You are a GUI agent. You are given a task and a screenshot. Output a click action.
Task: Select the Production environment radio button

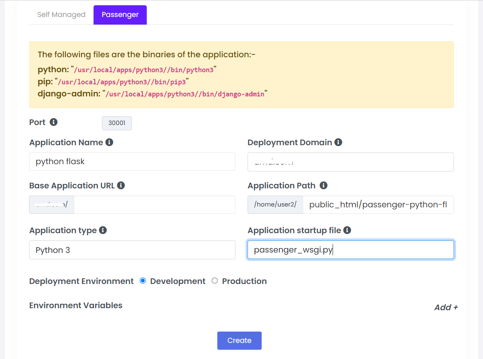pos(214,281)
